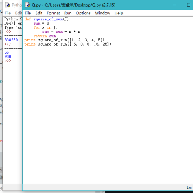The height and width of the screenshot is (193, 193).
Task: Open the Run menu
Action: click(x=68, y=13)
